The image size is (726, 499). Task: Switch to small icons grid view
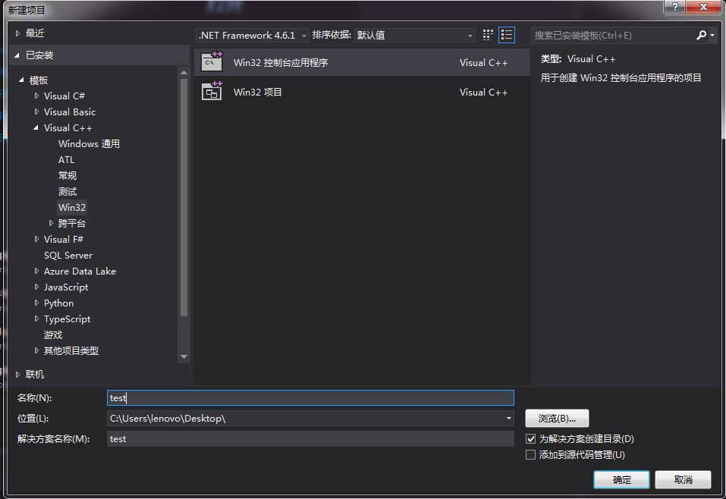coord(488,35)
